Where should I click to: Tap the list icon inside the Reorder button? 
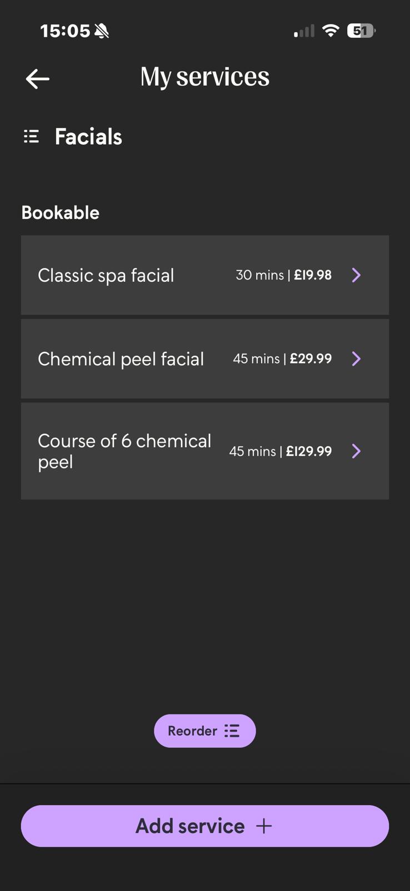coord(232,731)
